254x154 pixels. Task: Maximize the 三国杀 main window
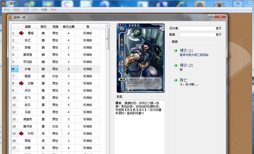tap(238, 3)
